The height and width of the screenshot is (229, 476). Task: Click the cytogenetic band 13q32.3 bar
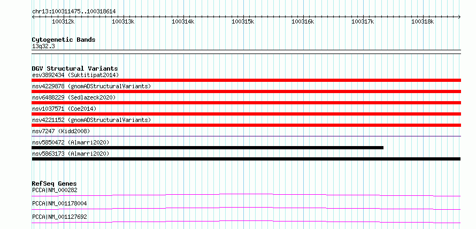246,52
